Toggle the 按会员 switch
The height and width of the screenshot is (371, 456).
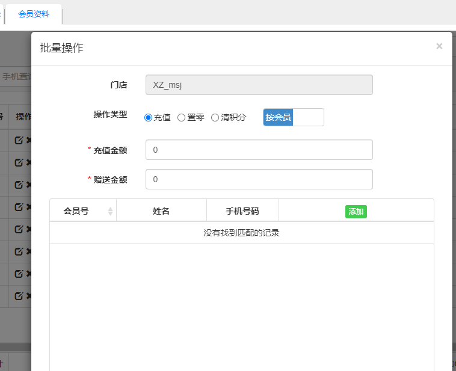[294, 117]
